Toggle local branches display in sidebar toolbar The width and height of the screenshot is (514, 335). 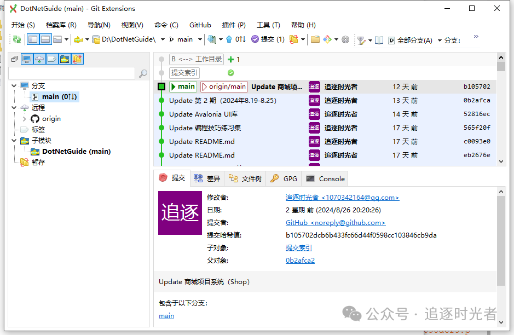click(27, 59)
